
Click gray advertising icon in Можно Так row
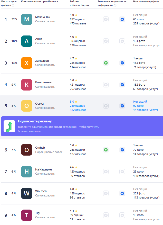click(x=106, y=19)
